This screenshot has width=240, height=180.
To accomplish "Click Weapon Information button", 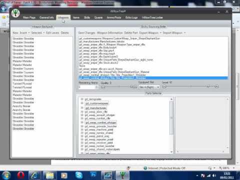I will pyautogui.click(x=109, y=33).
